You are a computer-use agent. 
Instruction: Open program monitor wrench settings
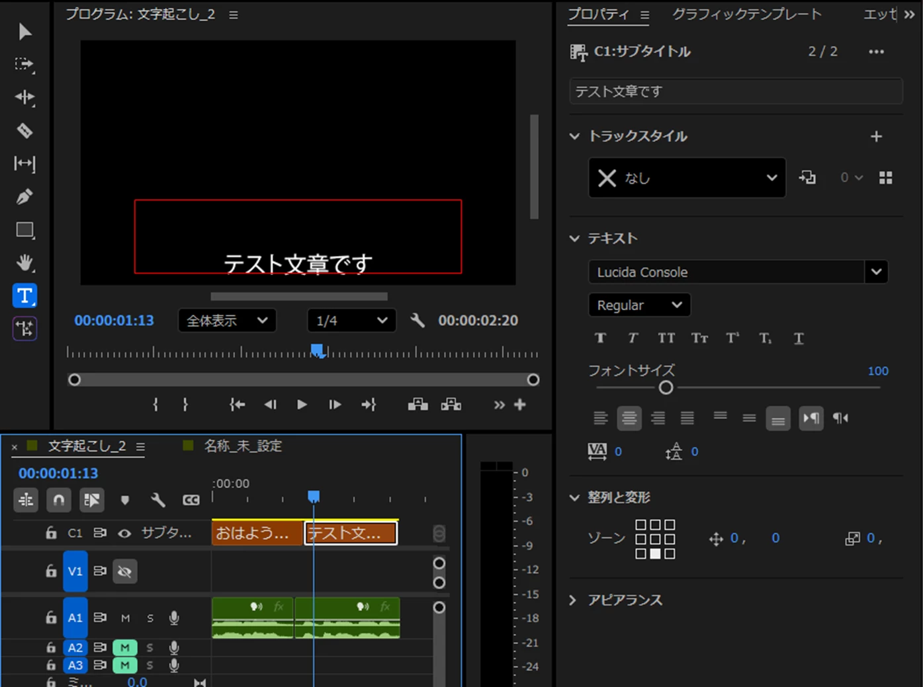tap(417, 321)
